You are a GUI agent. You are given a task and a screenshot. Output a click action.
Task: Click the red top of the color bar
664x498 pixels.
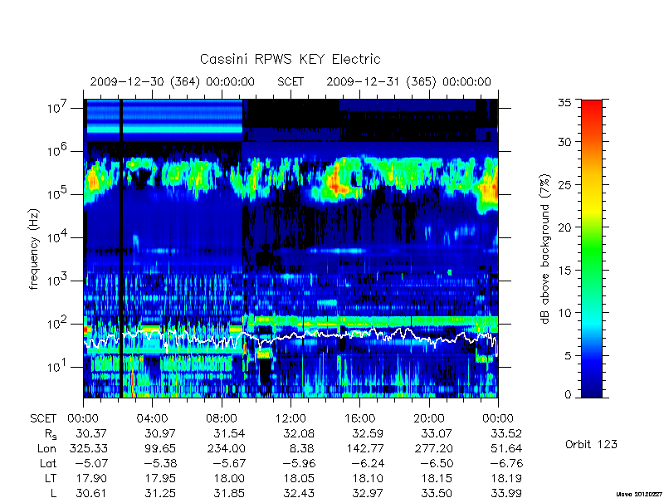tap(592, 106)
